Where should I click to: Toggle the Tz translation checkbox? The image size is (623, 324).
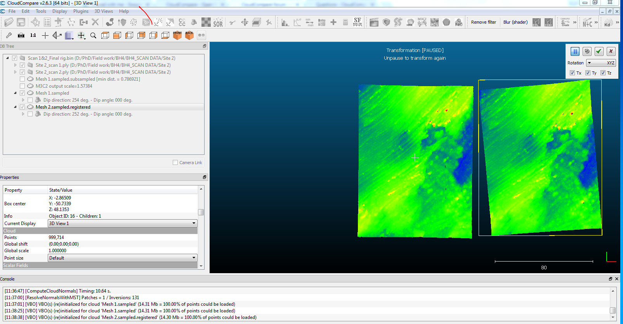pyautogui.click(x=603, y=73)
